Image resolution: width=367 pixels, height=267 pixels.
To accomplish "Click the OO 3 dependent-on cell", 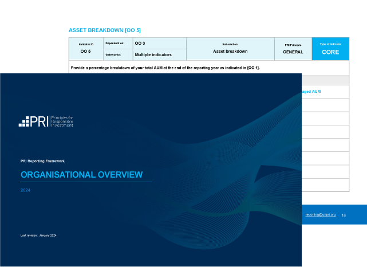I will point(160,44).
